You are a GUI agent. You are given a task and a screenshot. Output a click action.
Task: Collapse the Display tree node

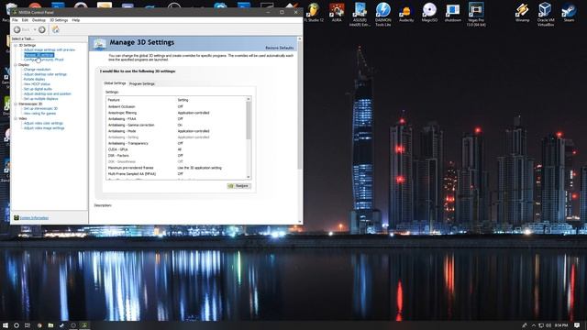(16, 65)
